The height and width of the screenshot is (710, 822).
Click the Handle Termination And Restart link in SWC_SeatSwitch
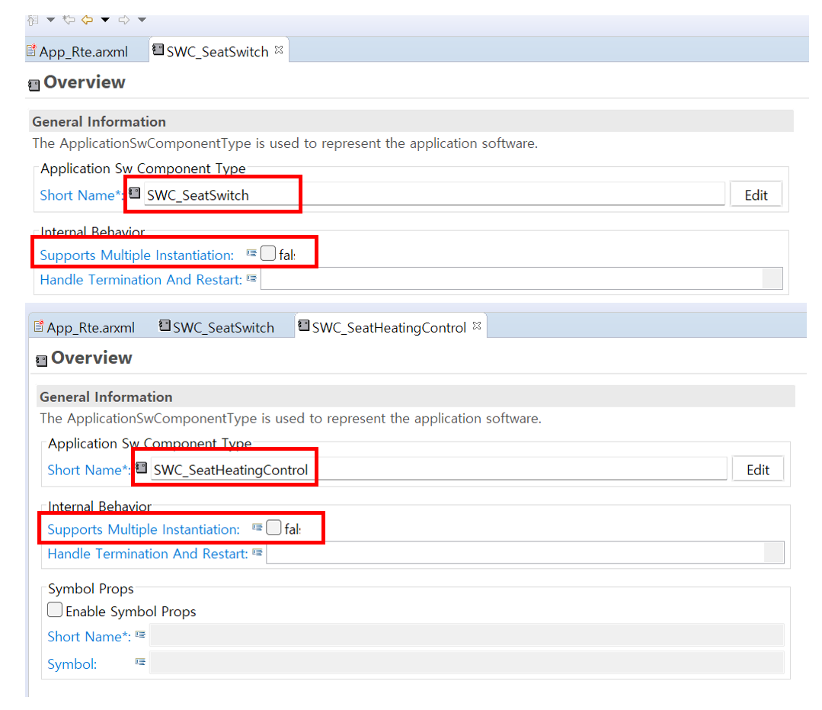pyautogui.click(x=141, y=279)
